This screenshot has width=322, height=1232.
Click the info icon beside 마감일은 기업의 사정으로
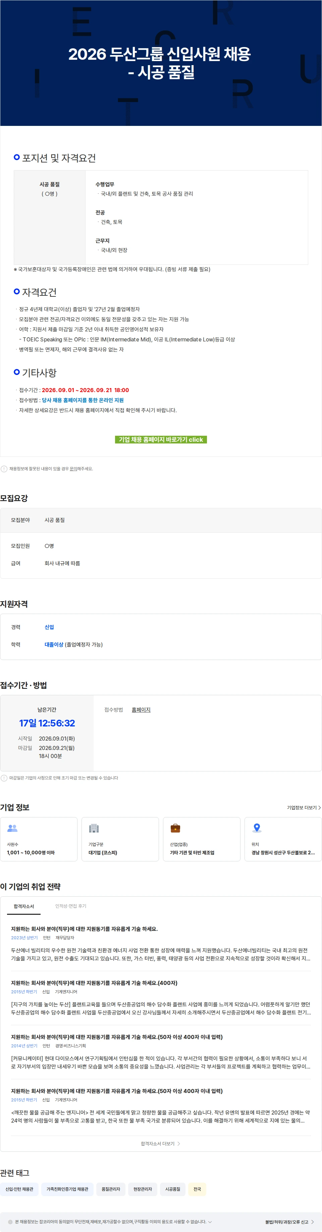point(4,778)
